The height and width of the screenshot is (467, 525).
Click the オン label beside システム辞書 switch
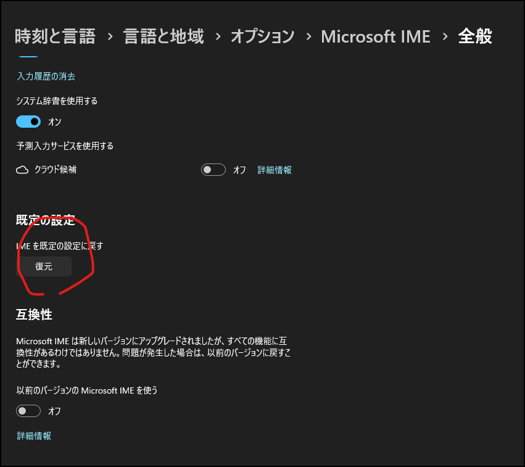54,122
